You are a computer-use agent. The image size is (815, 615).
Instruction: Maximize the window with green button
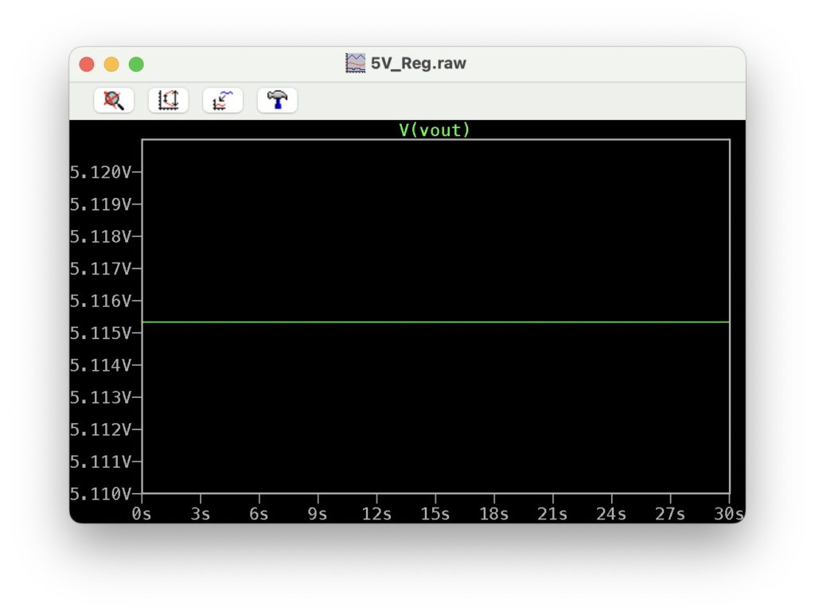click(136, 64)
